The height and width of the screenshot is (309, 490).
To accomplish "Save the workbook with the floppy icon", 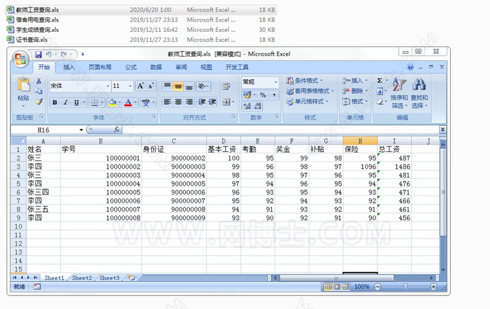I will pos(39,55).
